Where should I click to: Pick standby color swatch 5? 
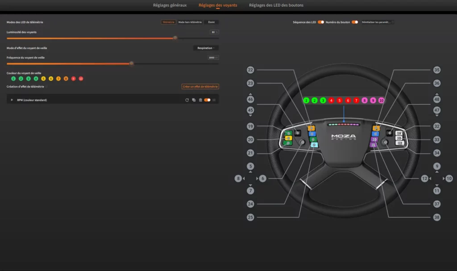(43, 78)
